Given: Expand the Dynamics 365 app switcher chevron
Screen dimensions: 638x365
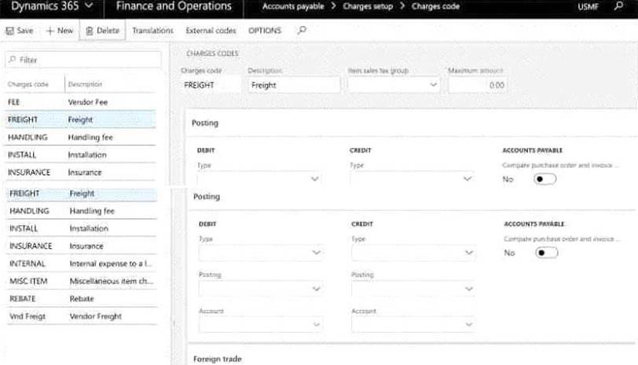Looking at the screenshot, I should click(87, 7).
